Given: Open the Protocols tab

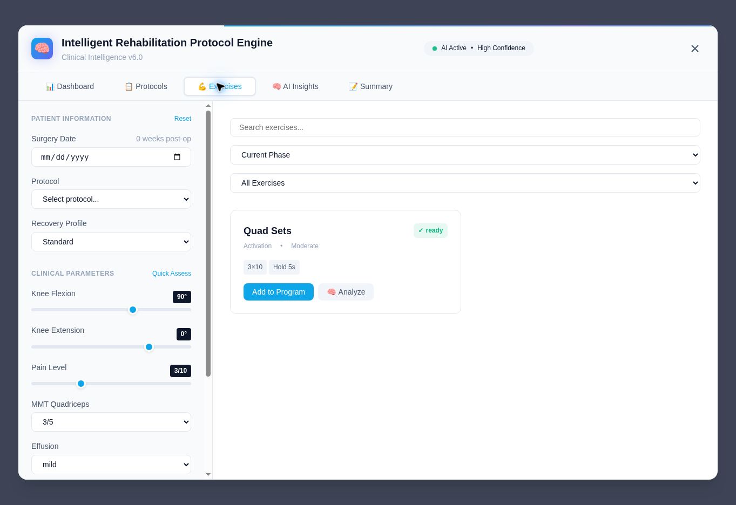Looking at the screenshot, I should (146, 86).
